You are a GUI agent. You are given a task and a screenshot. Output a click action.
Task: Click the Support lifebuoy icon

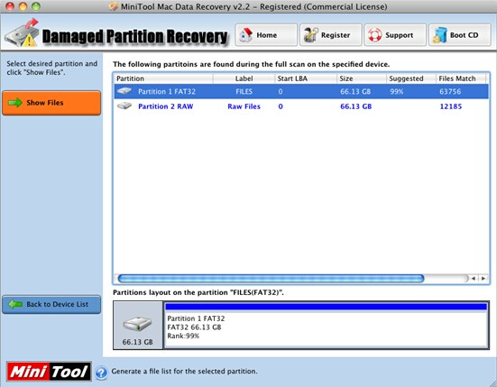tap(374, 35)
